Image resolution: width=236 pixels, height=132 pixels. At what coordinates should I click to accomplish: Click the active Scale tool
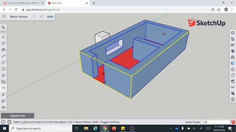click(x=3, y=88)
